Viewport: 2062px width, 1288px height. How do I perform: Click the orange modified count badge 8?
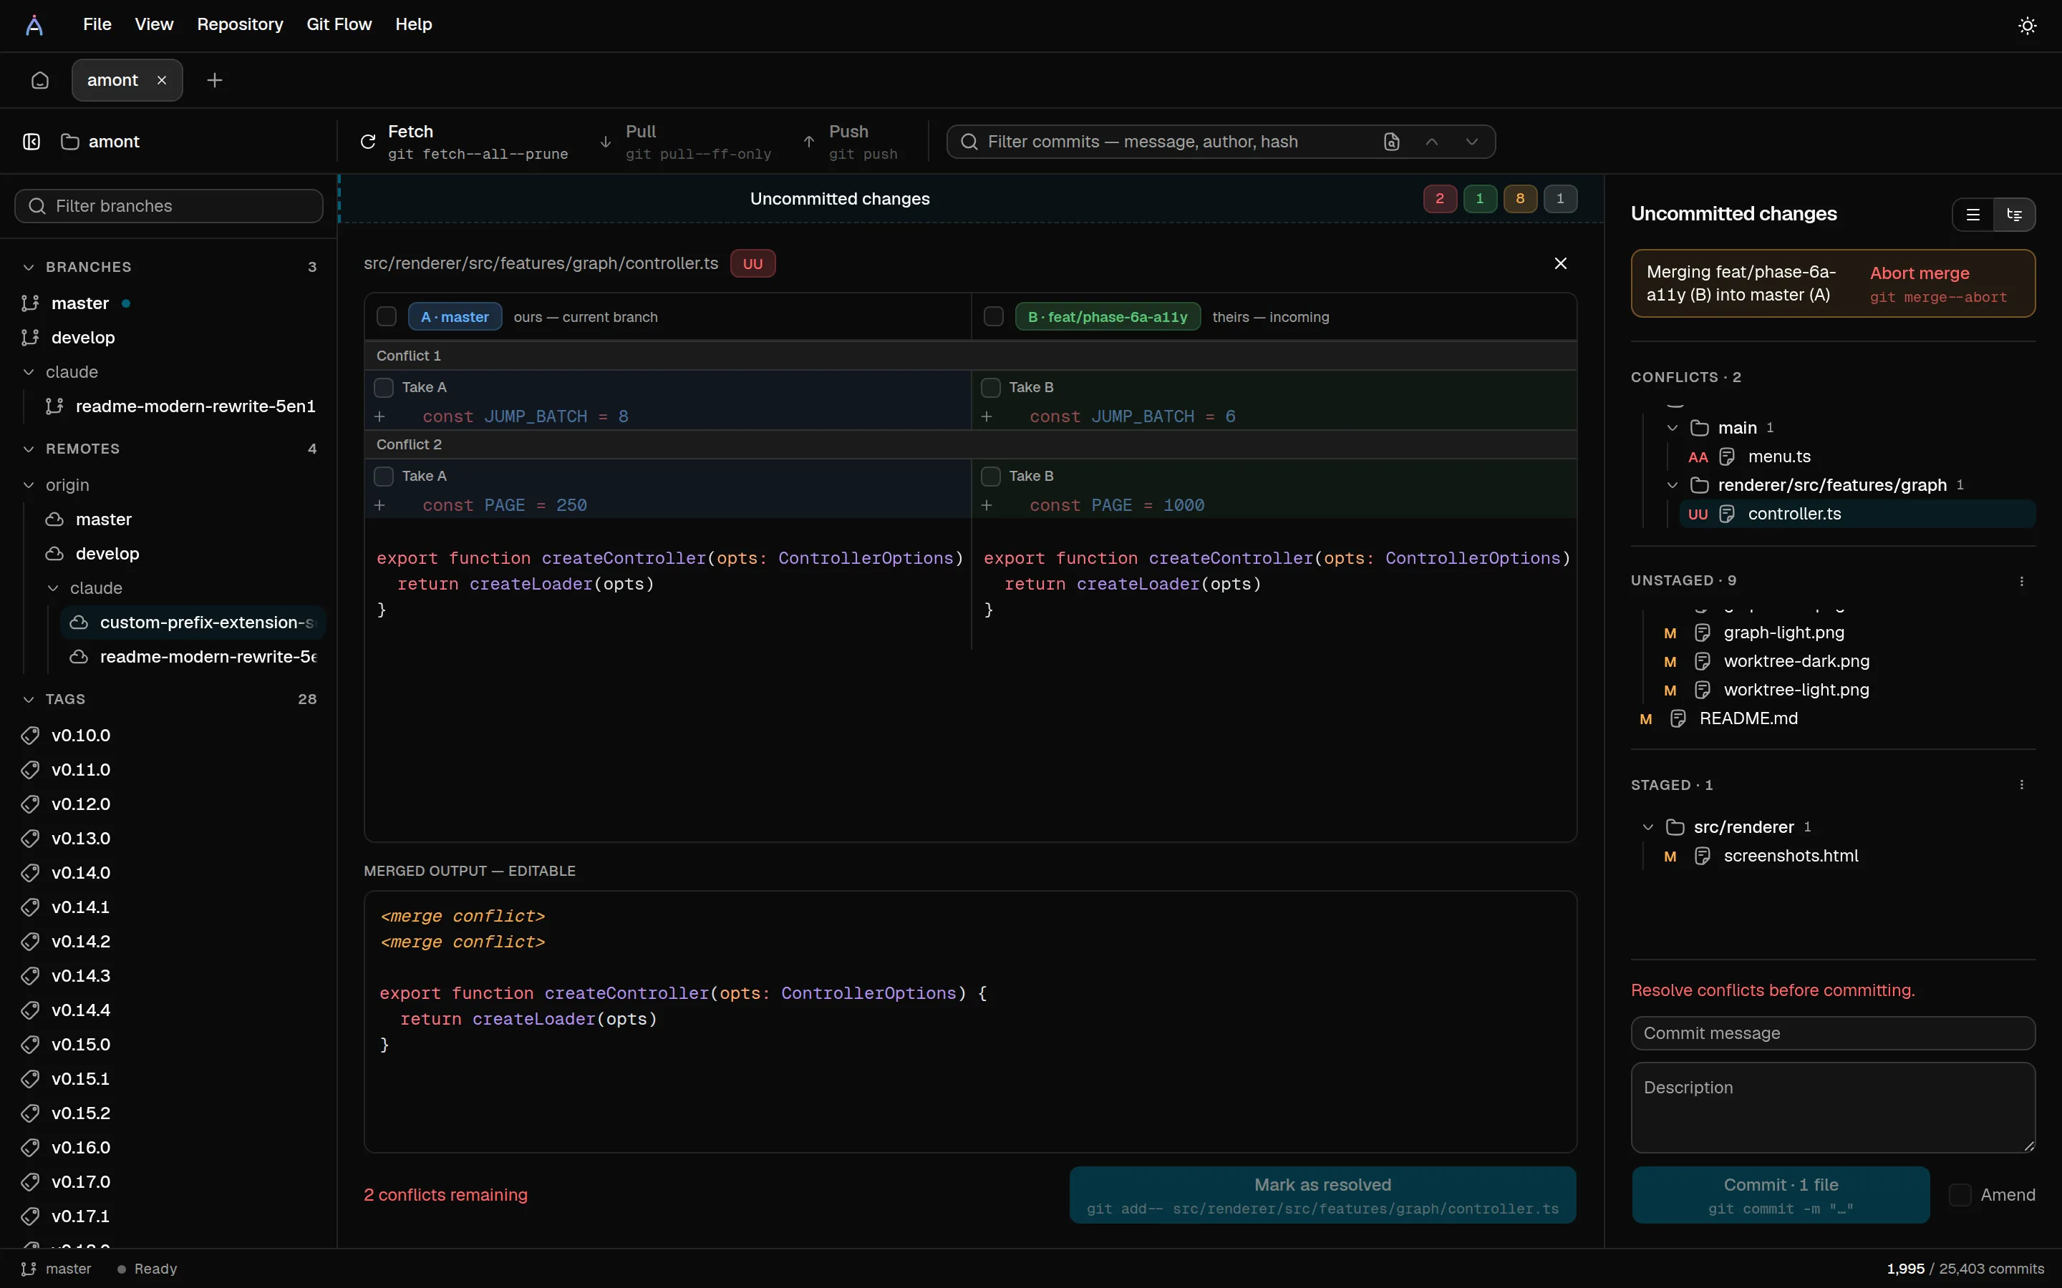pos(1520,198)
